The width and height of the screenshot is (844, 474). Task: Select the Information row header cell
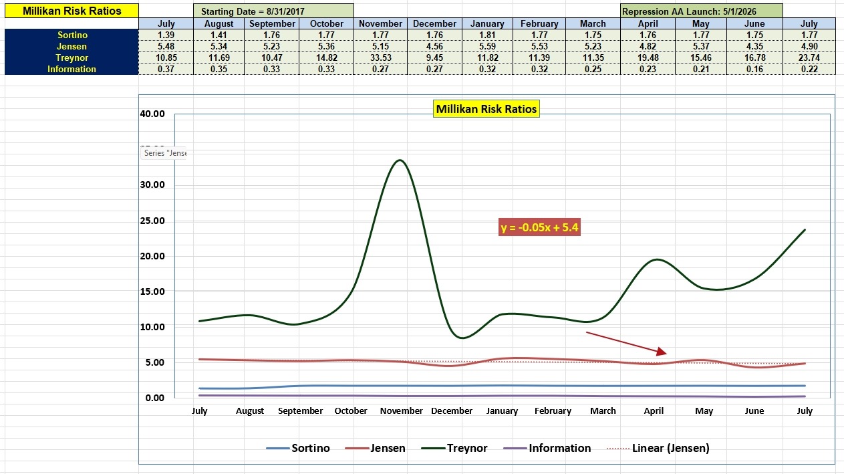tap(72, 69)
